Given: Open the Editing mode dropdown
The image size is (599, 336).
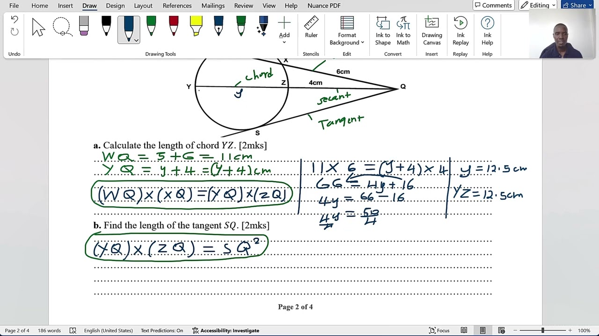Looking at the screenshot, I should point(539,5).
